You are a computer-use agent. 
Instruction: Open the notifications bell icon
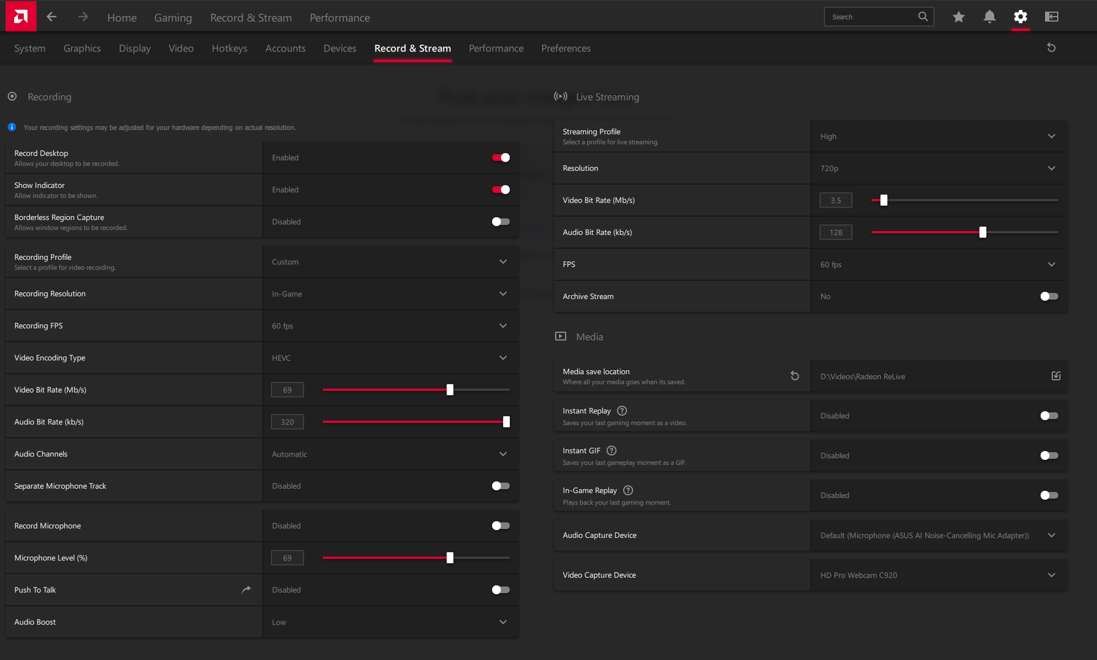pos(989,17)
